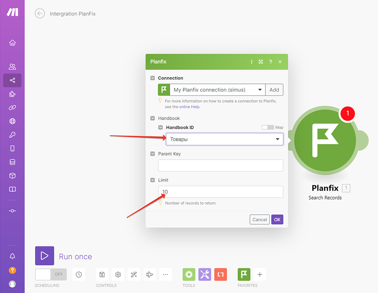
Task: Open Keys via the key icon
Action: pyautogui.click(x=12, y=134)
